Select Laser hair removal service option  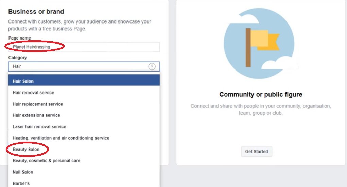tap(84, 127)
